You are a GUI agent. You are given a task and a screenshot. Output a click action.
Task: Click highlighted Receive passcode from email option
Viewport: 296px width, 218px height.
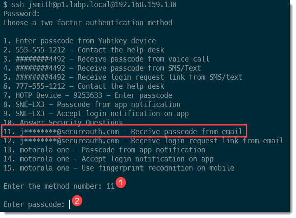tap(125, 132)
